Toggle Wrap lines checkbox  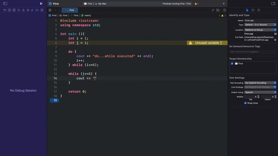coord(245,103)
